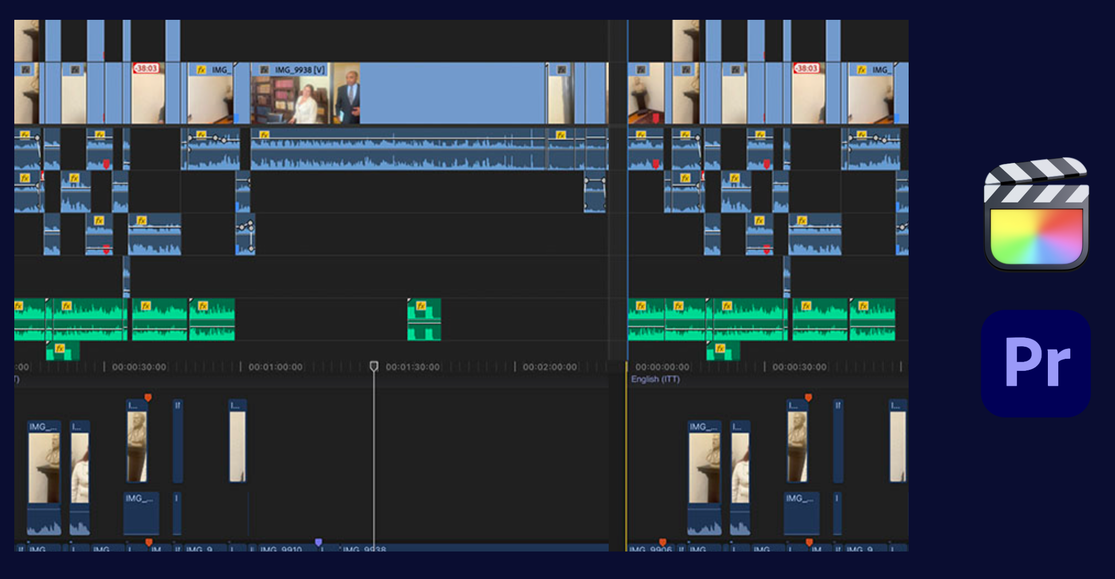This screenshot has width=1115, height=579.
Task: Click the Adobe Premiere Pro icon
Action: [x=1036, y=363]
